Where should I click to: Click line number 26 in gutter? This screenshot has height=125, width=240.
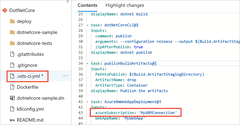click(x=80, y=20)
